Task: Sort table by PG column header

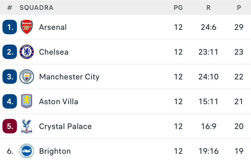Action: (x=178, y=8)
